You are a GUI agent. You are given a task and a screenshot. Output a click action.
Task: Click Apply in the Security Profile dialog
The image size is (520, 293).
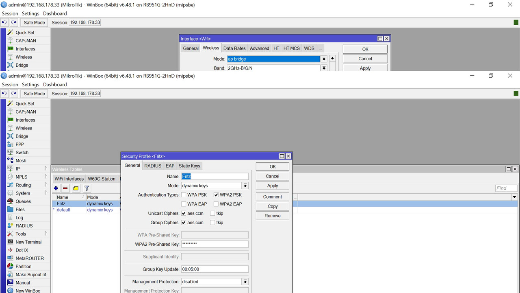pyautogui.click(x=273, y=186)
